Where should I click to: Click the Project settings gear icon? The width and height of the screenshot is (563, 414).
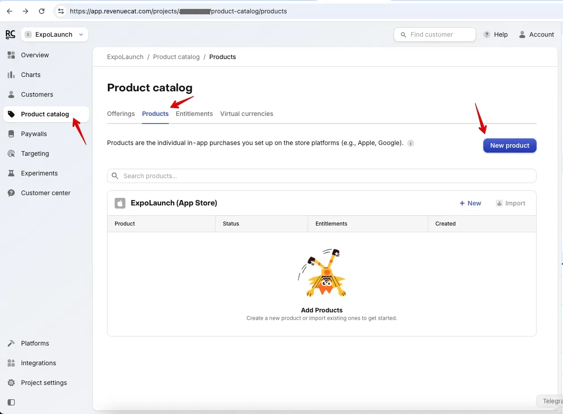11,383
